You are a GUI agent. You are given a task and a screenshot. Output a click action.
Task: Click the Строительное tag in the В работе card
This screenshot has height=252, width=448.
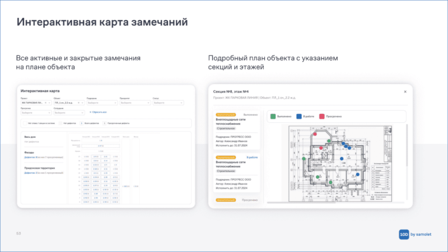point(226,171)
